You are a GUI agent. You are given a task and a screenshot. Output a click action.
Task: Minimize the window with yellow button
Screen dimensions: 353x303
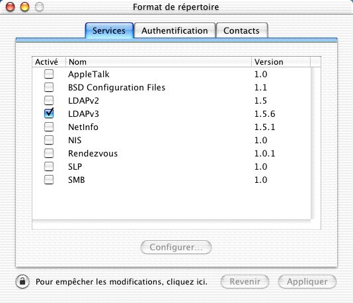click(x=24, y=7)
